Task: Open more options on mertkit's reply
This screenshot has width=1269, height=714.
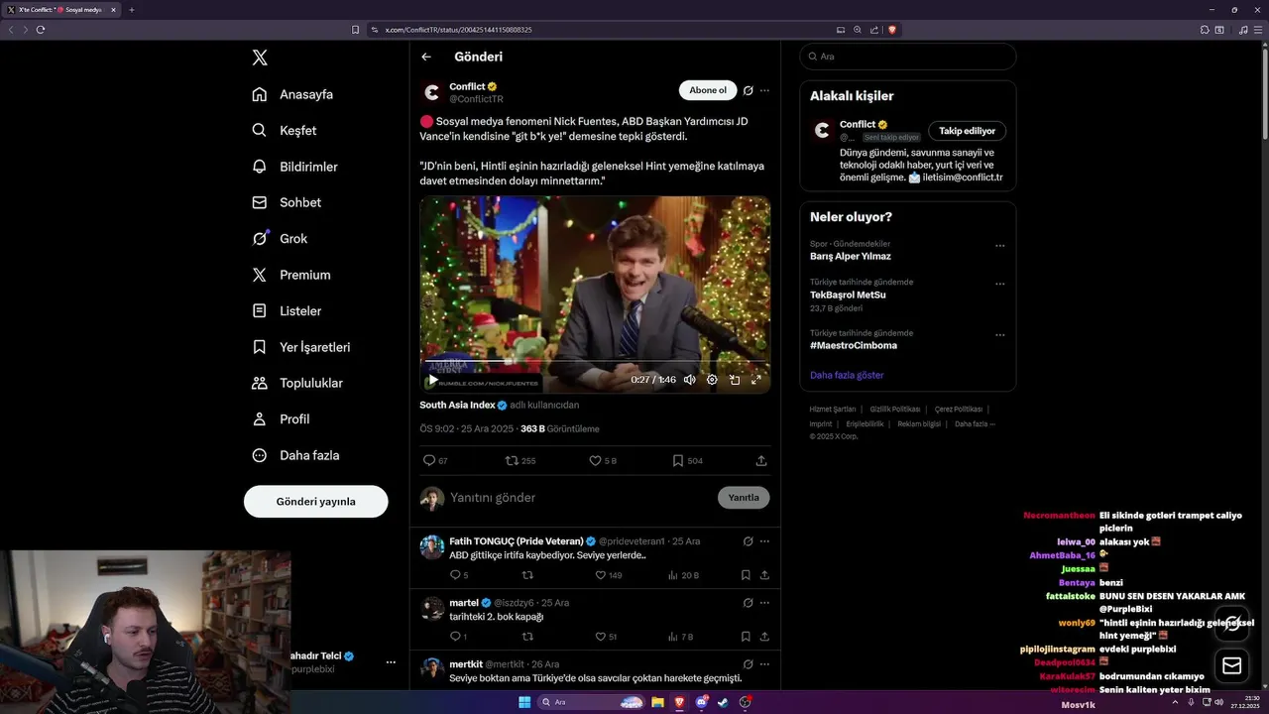Action: (x=764, y=663)
